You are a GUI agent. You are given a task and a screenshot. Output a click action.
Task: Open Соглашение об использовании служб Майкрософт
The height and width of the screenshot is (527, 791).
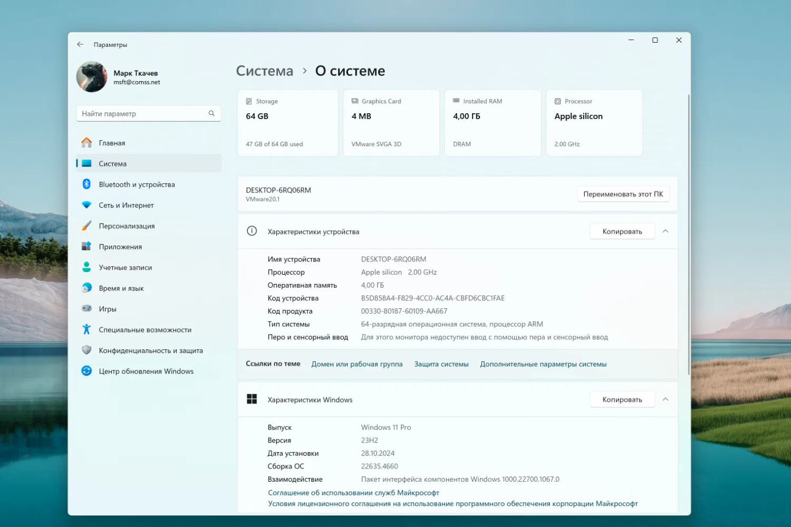(x=353, y=493)
